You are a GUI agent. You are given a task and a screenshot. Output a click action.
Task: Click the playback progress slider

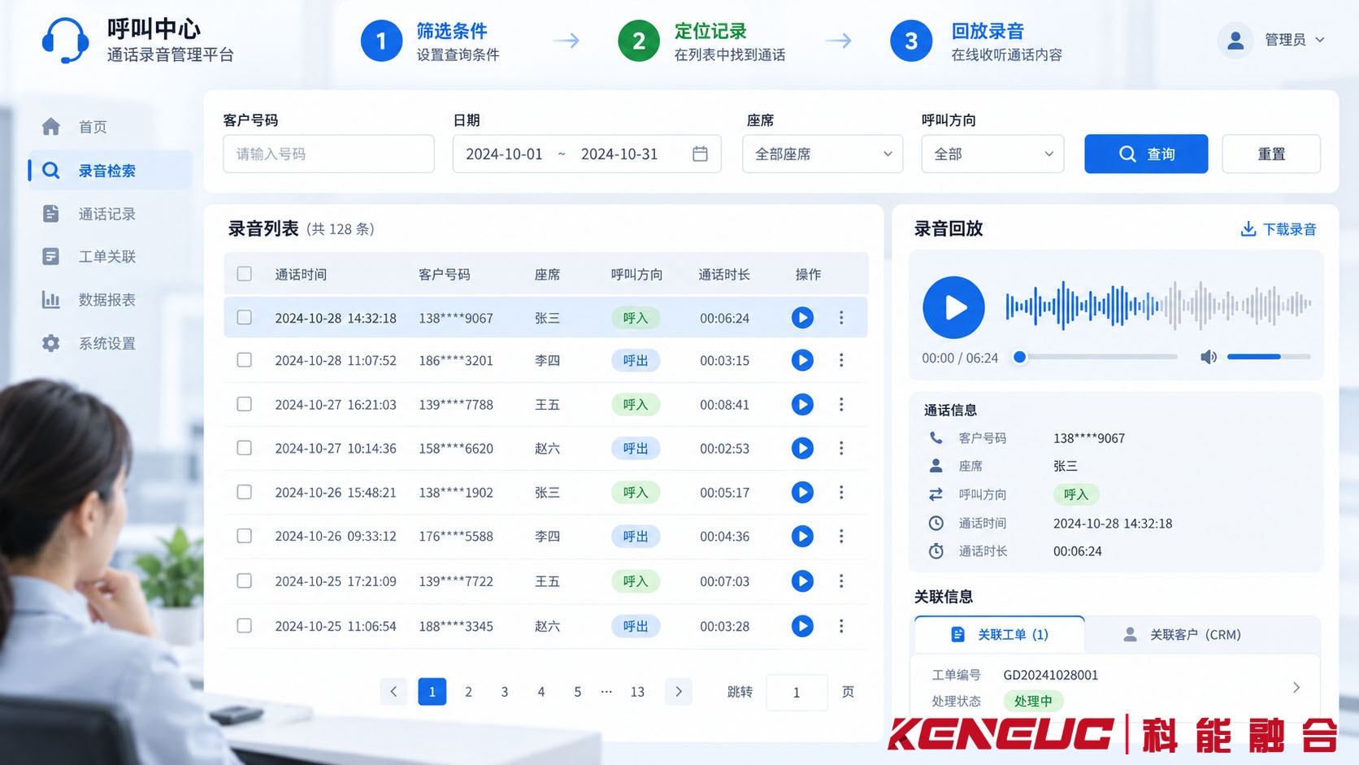coord(1096,357)
